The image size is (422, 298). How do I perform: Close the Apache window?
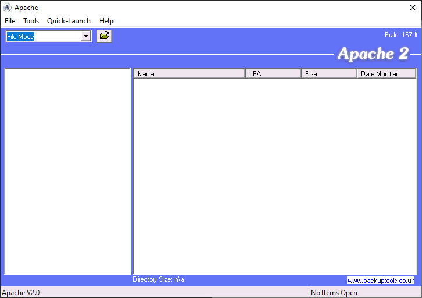tap(412, 8)
